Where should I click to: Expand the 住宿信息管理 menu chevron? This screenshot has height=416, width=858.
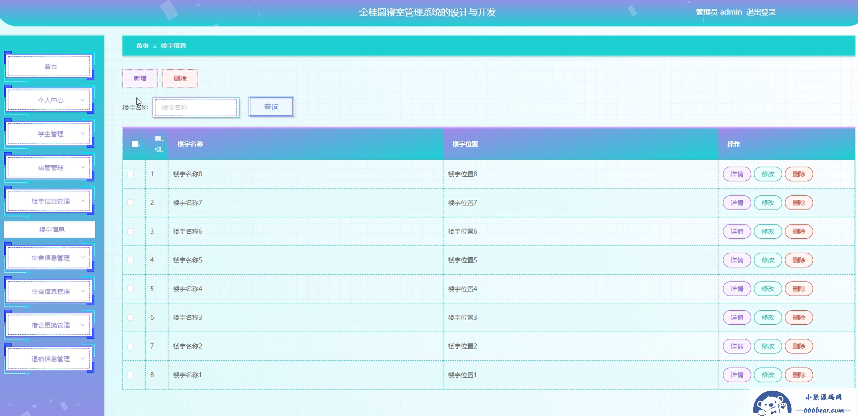(x=83, y=291)
